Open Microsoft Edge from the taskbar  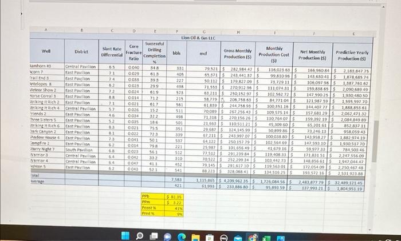182,237
